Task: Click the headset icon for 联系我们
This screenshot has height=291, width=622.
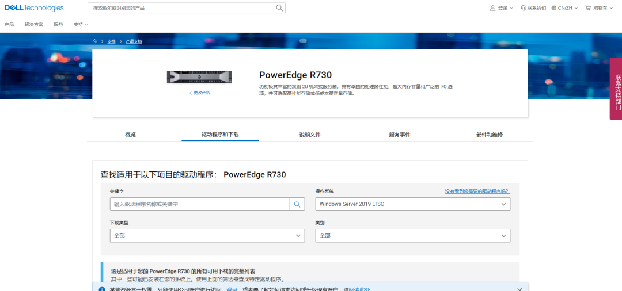Action: tap(523, 8)
